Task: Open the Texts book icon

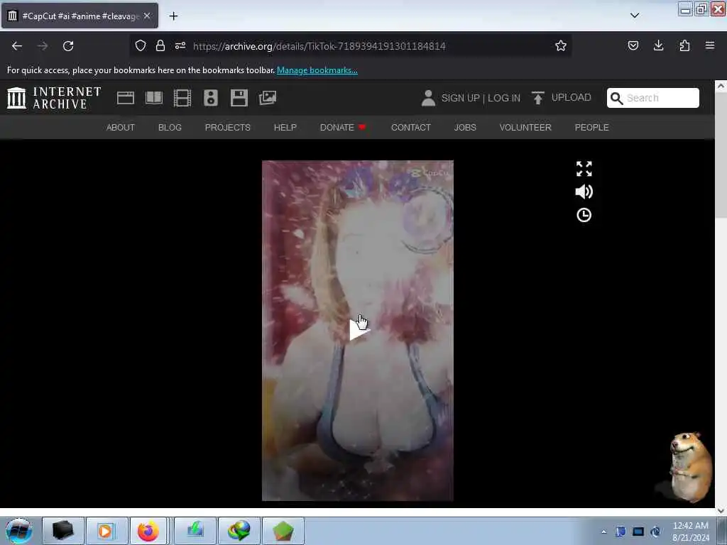Action: (x=154, y=98)
